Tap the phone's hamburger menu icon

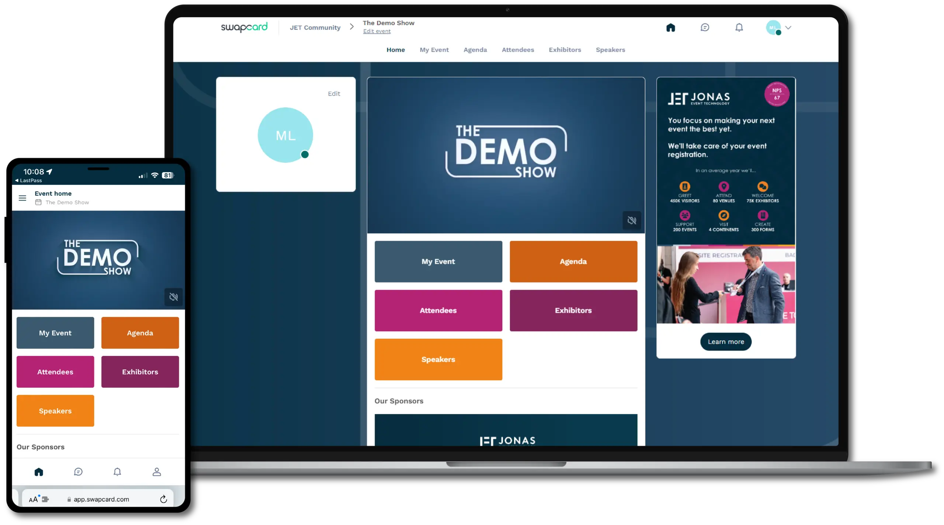[22, 198]
